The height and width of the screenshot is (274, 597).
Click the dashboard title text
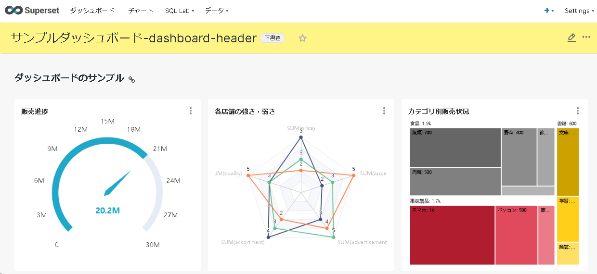pos(134,38)
